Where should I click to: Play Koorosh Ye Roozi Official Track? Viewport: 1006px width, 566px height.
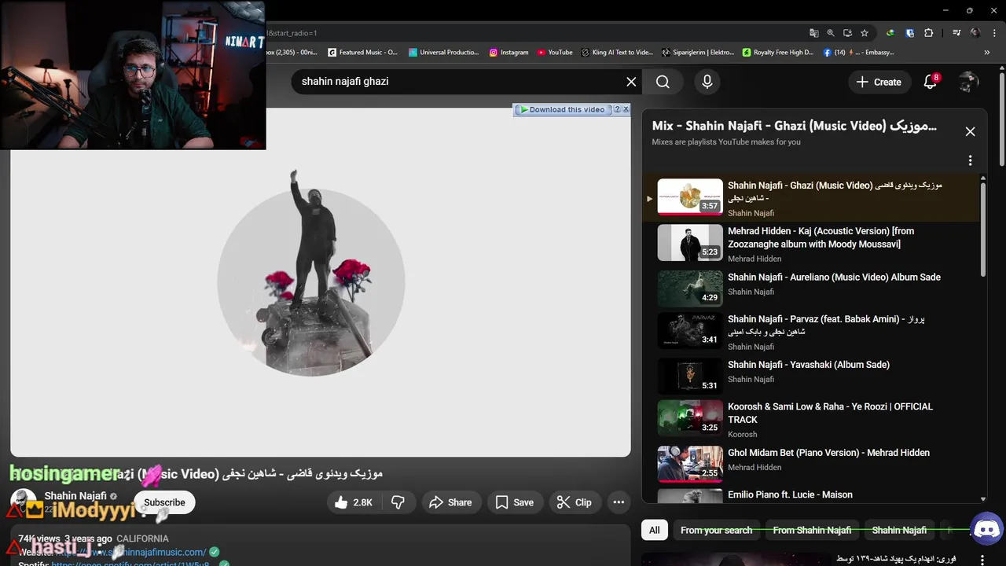[x=810, y=420]
